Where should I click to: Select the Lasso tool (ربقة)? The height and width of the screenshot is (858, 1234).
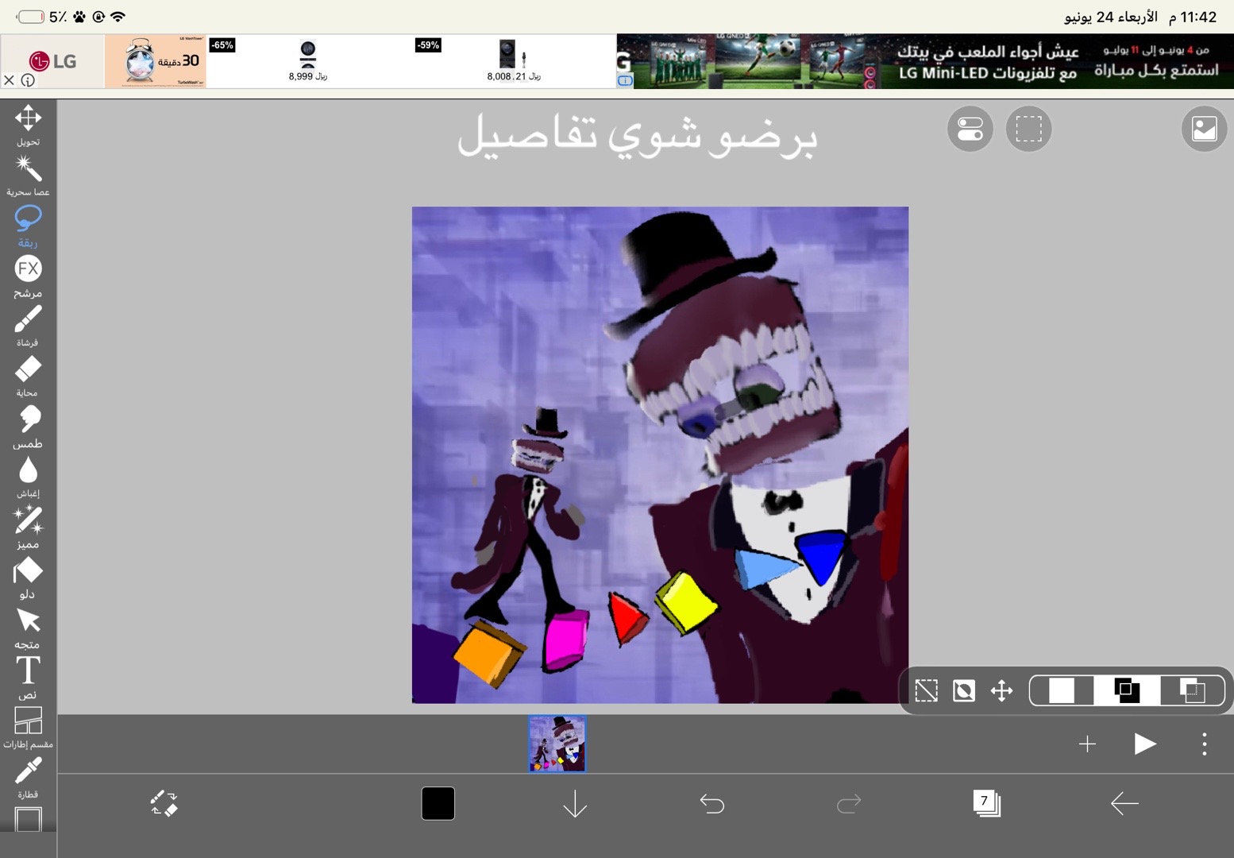[28, 226]
